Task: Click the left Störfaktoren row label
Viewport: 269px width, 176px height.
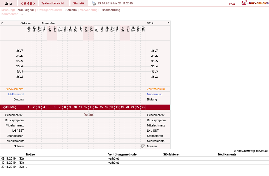Action: (15, 136)
